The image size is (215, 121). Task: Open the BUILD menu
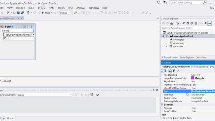(31, 8)
